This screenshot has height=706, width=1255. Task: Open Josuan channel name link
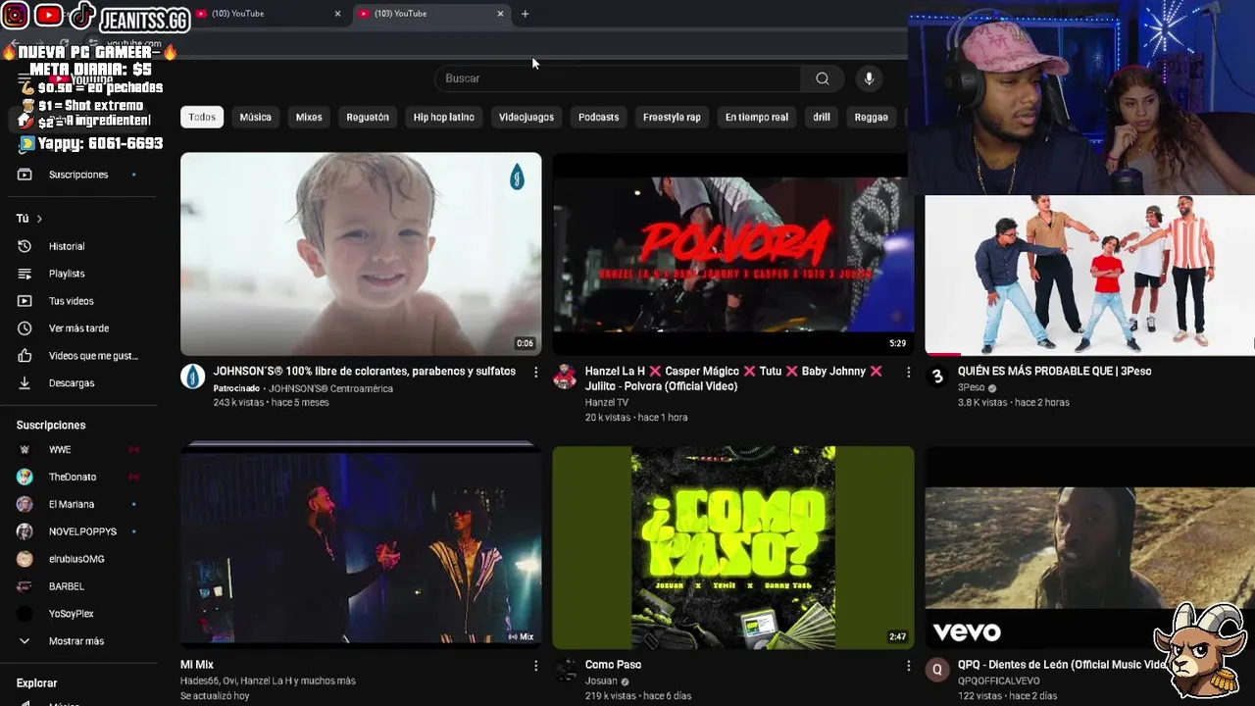coord(601,681)
